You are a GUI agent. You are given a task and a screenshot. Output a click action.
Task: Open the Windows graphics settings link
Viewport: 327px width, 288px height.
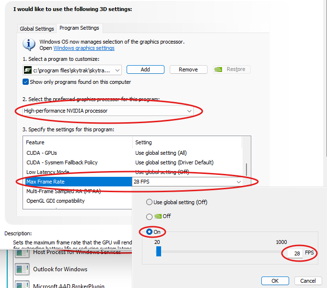84,48
